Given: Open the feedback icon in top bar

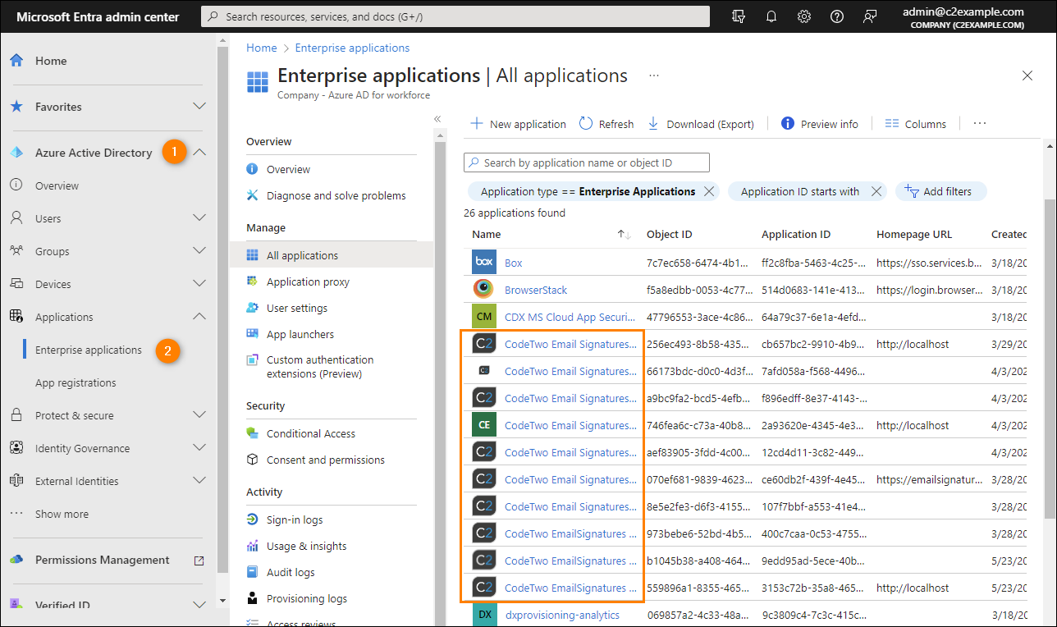Looking at the screenshot, I should pos(871,16).
